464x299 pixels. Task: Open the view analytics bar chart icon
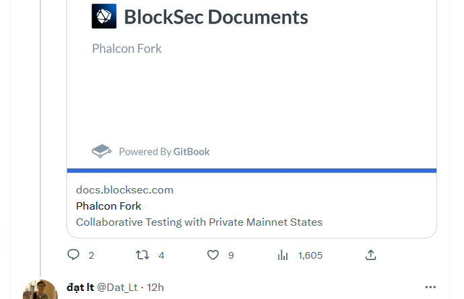tap(283, 255)
